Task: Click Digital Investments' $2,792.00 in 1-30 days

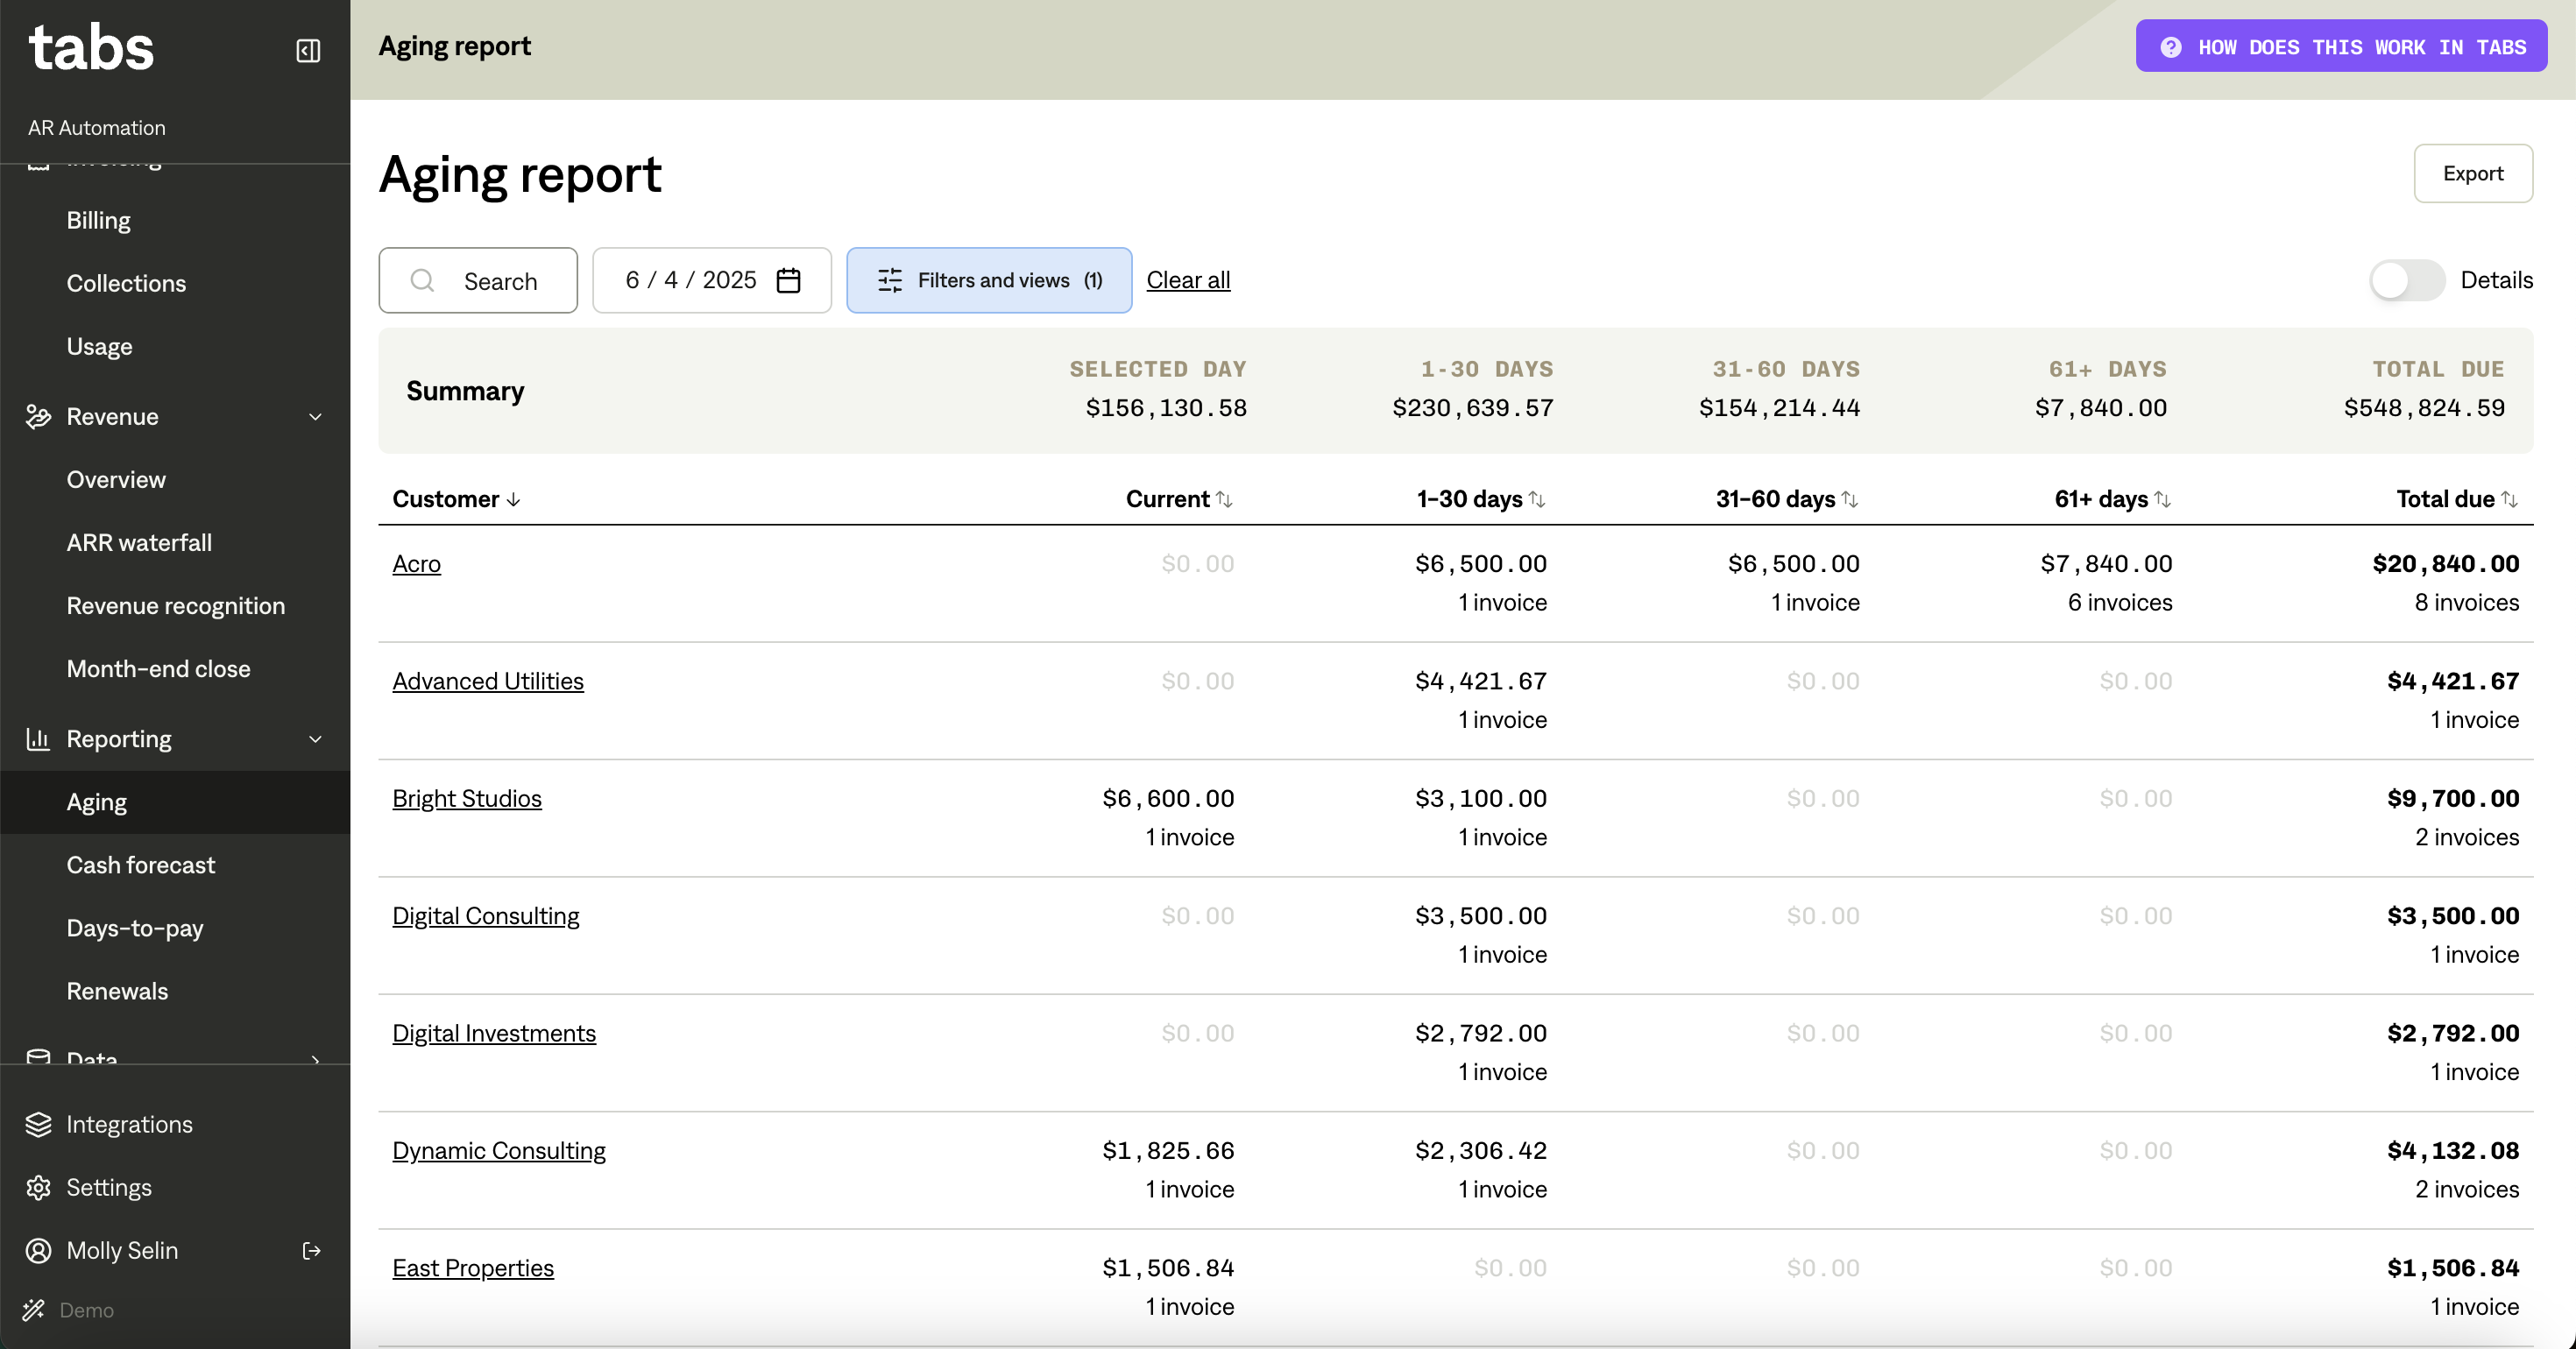Action: coord(1481,1033)
